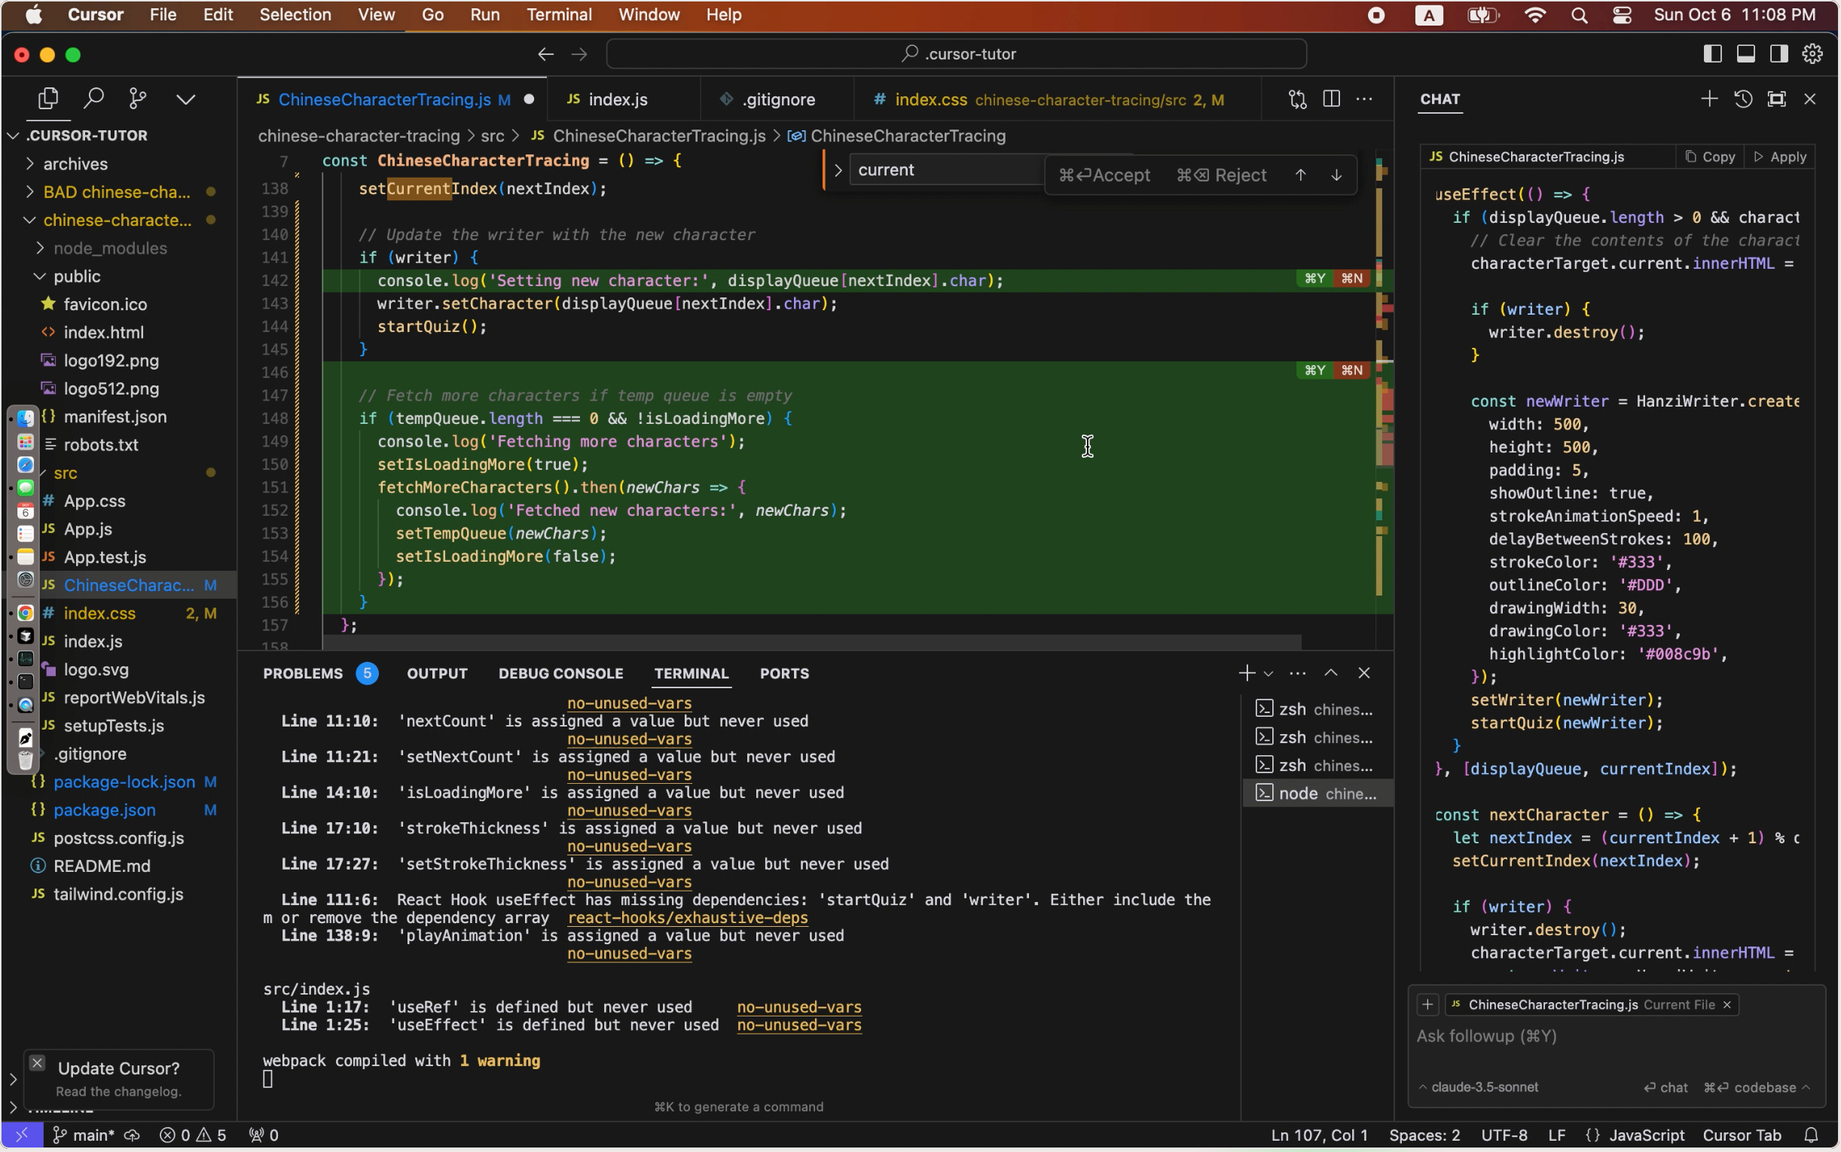The image size is (1841, 1152).
Task: Click the Explorer files icon
Action: (48, 99)
